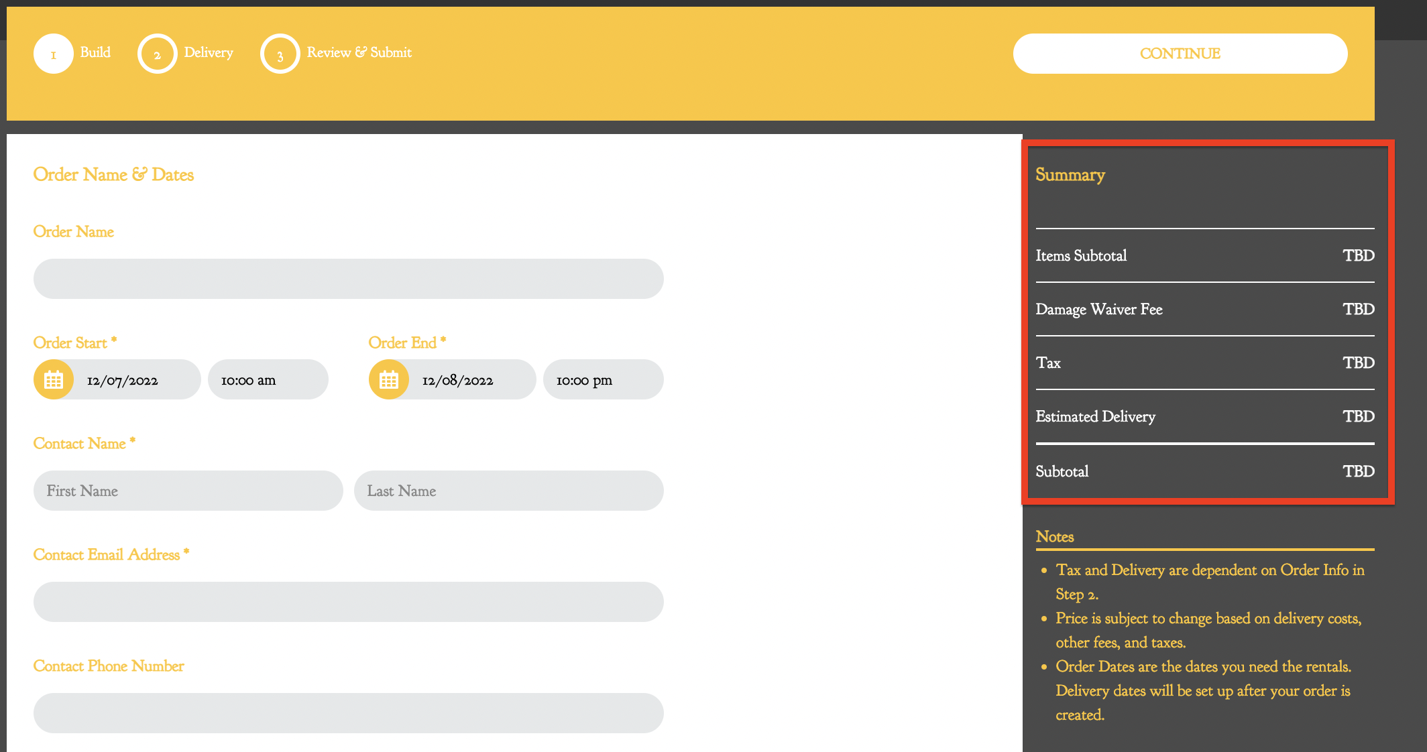Go to the Delivery step label
Screen dimensions: 1427x752
click(209, 52)
